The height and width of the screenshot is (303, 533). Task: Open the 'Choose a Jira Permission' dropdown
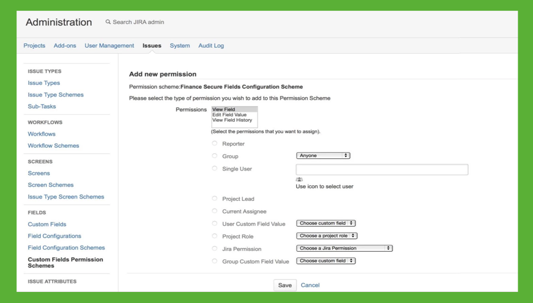344,249
